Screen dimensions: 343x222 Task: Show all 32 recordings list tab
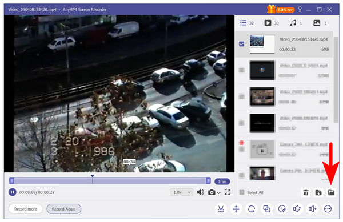[x=246, y=23]
